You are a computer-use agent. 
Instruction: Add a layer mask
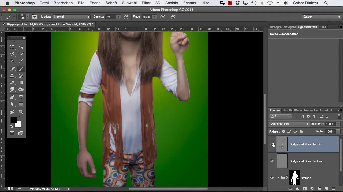(305, 189)
